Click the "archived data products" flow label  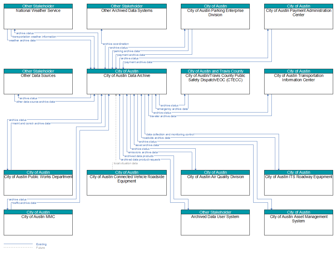(139, 156)
